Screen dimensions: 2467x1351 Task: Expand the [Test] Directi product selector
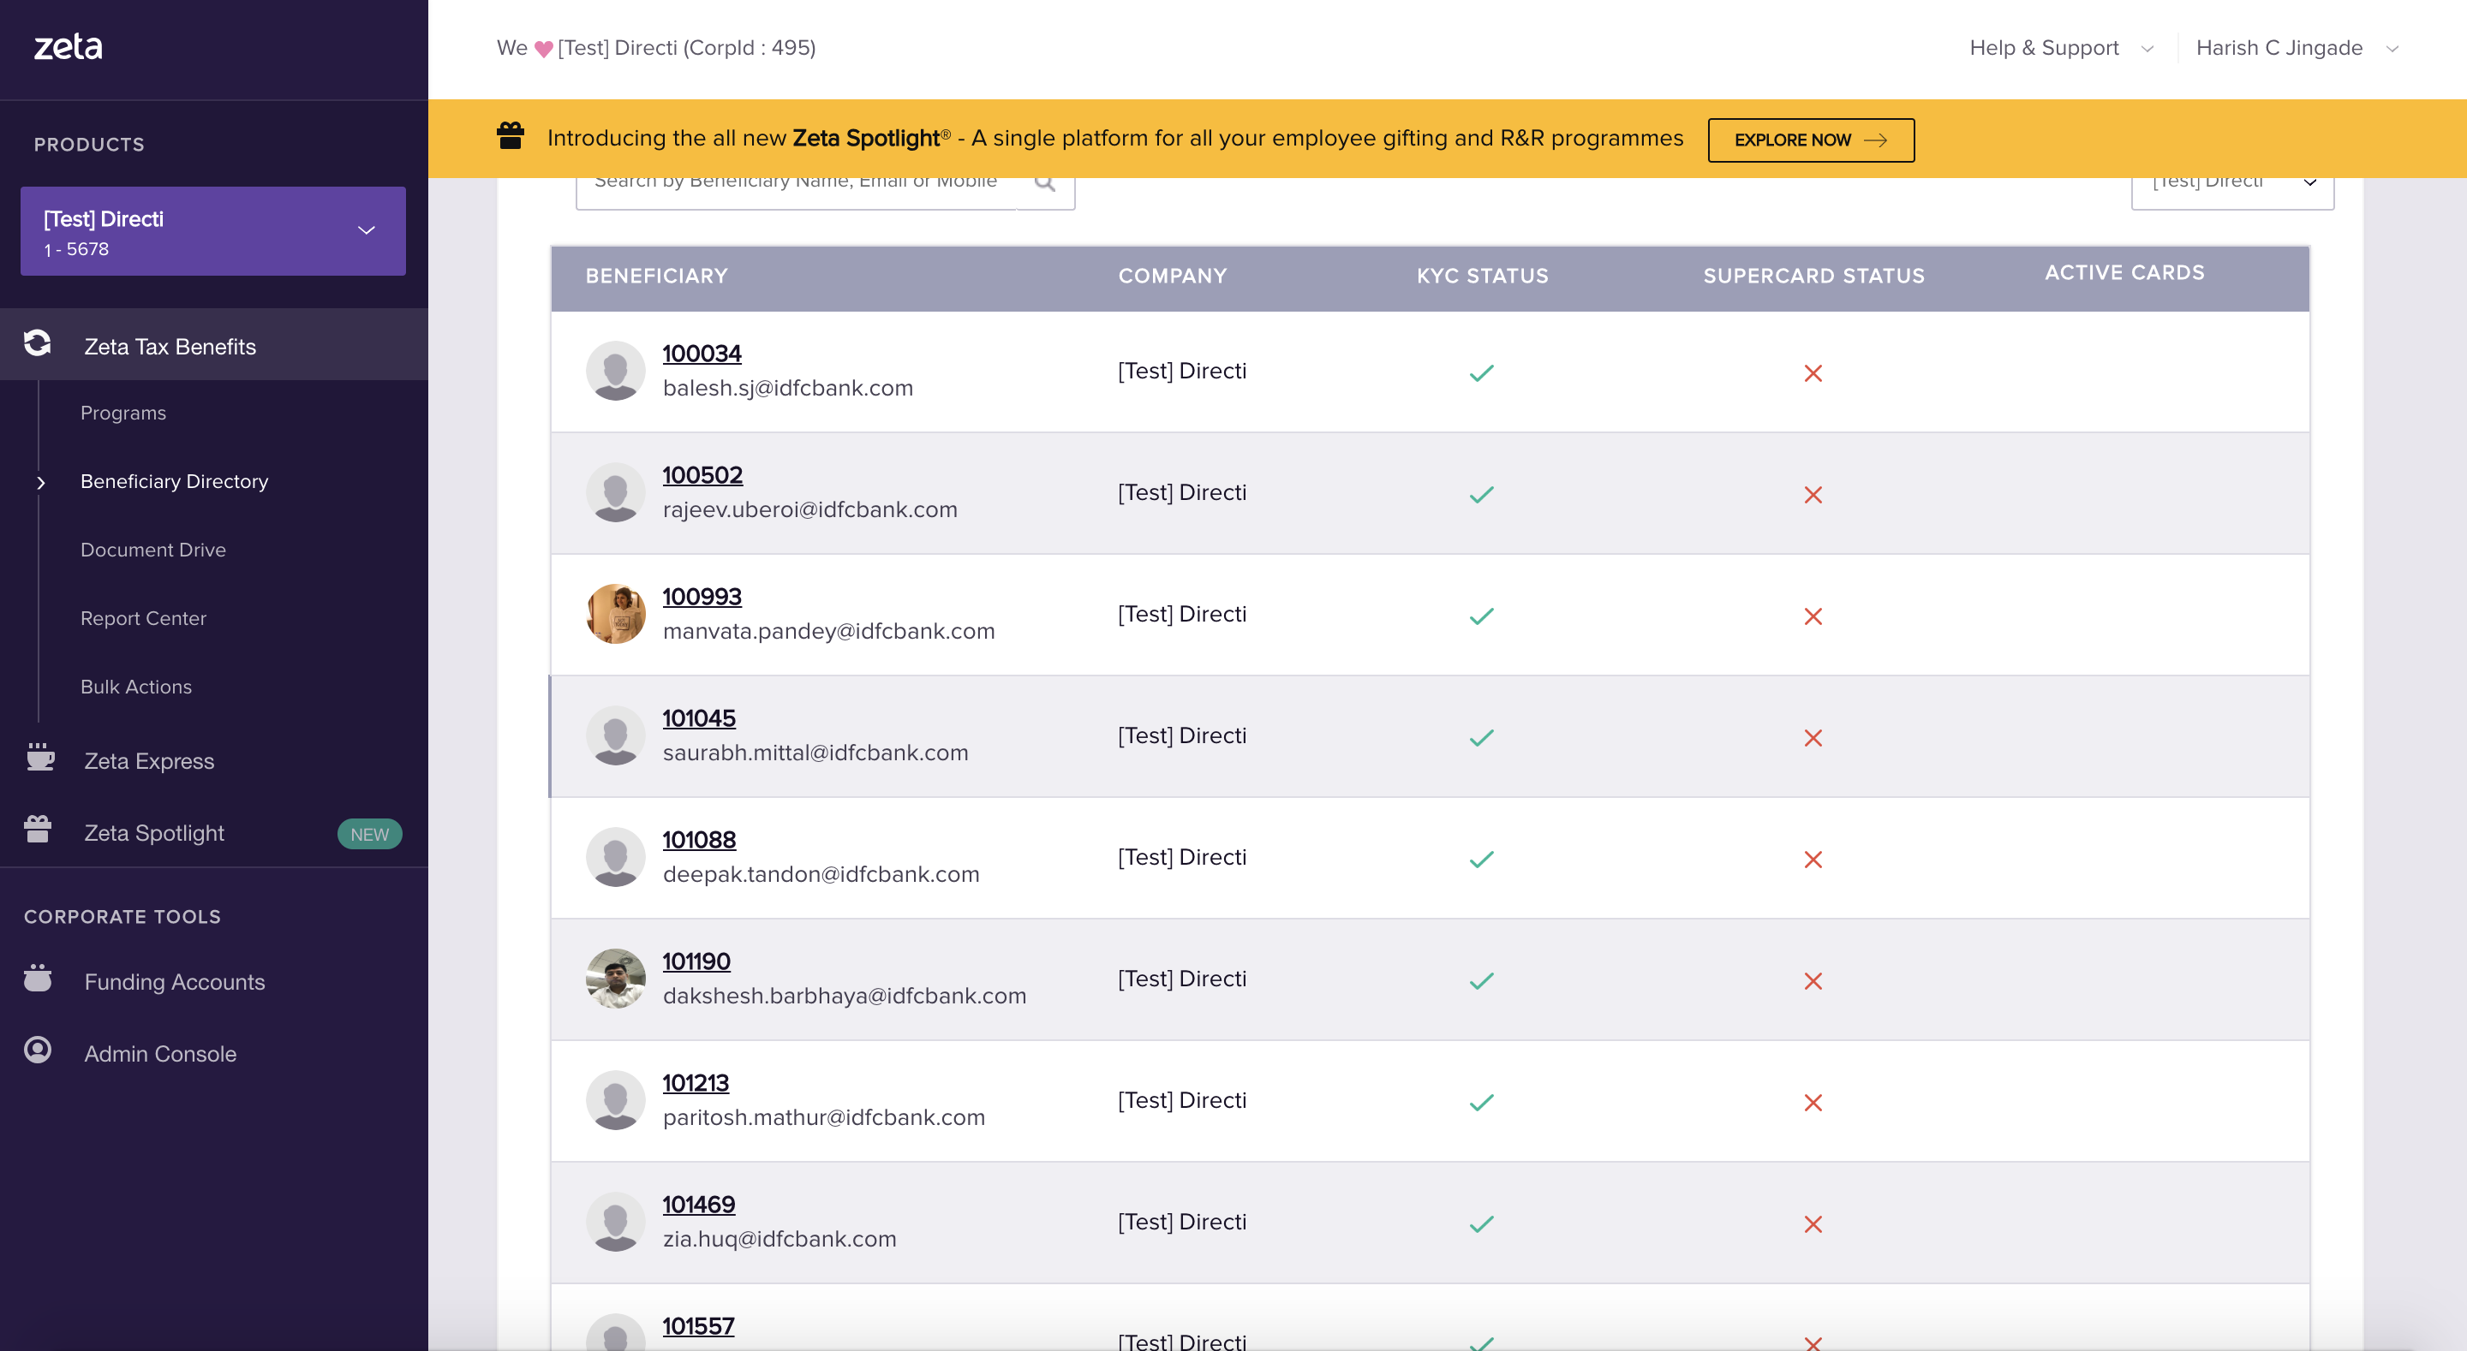point(212,232)
